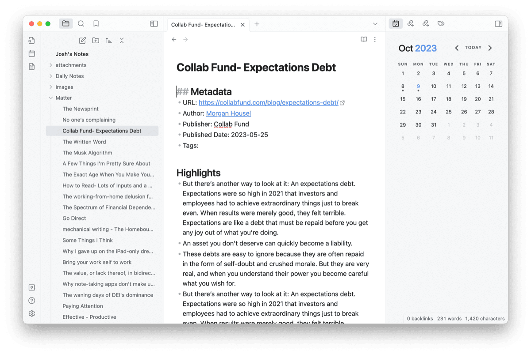
Task: Open the vault switcher icon
Action: coord(32,287)
